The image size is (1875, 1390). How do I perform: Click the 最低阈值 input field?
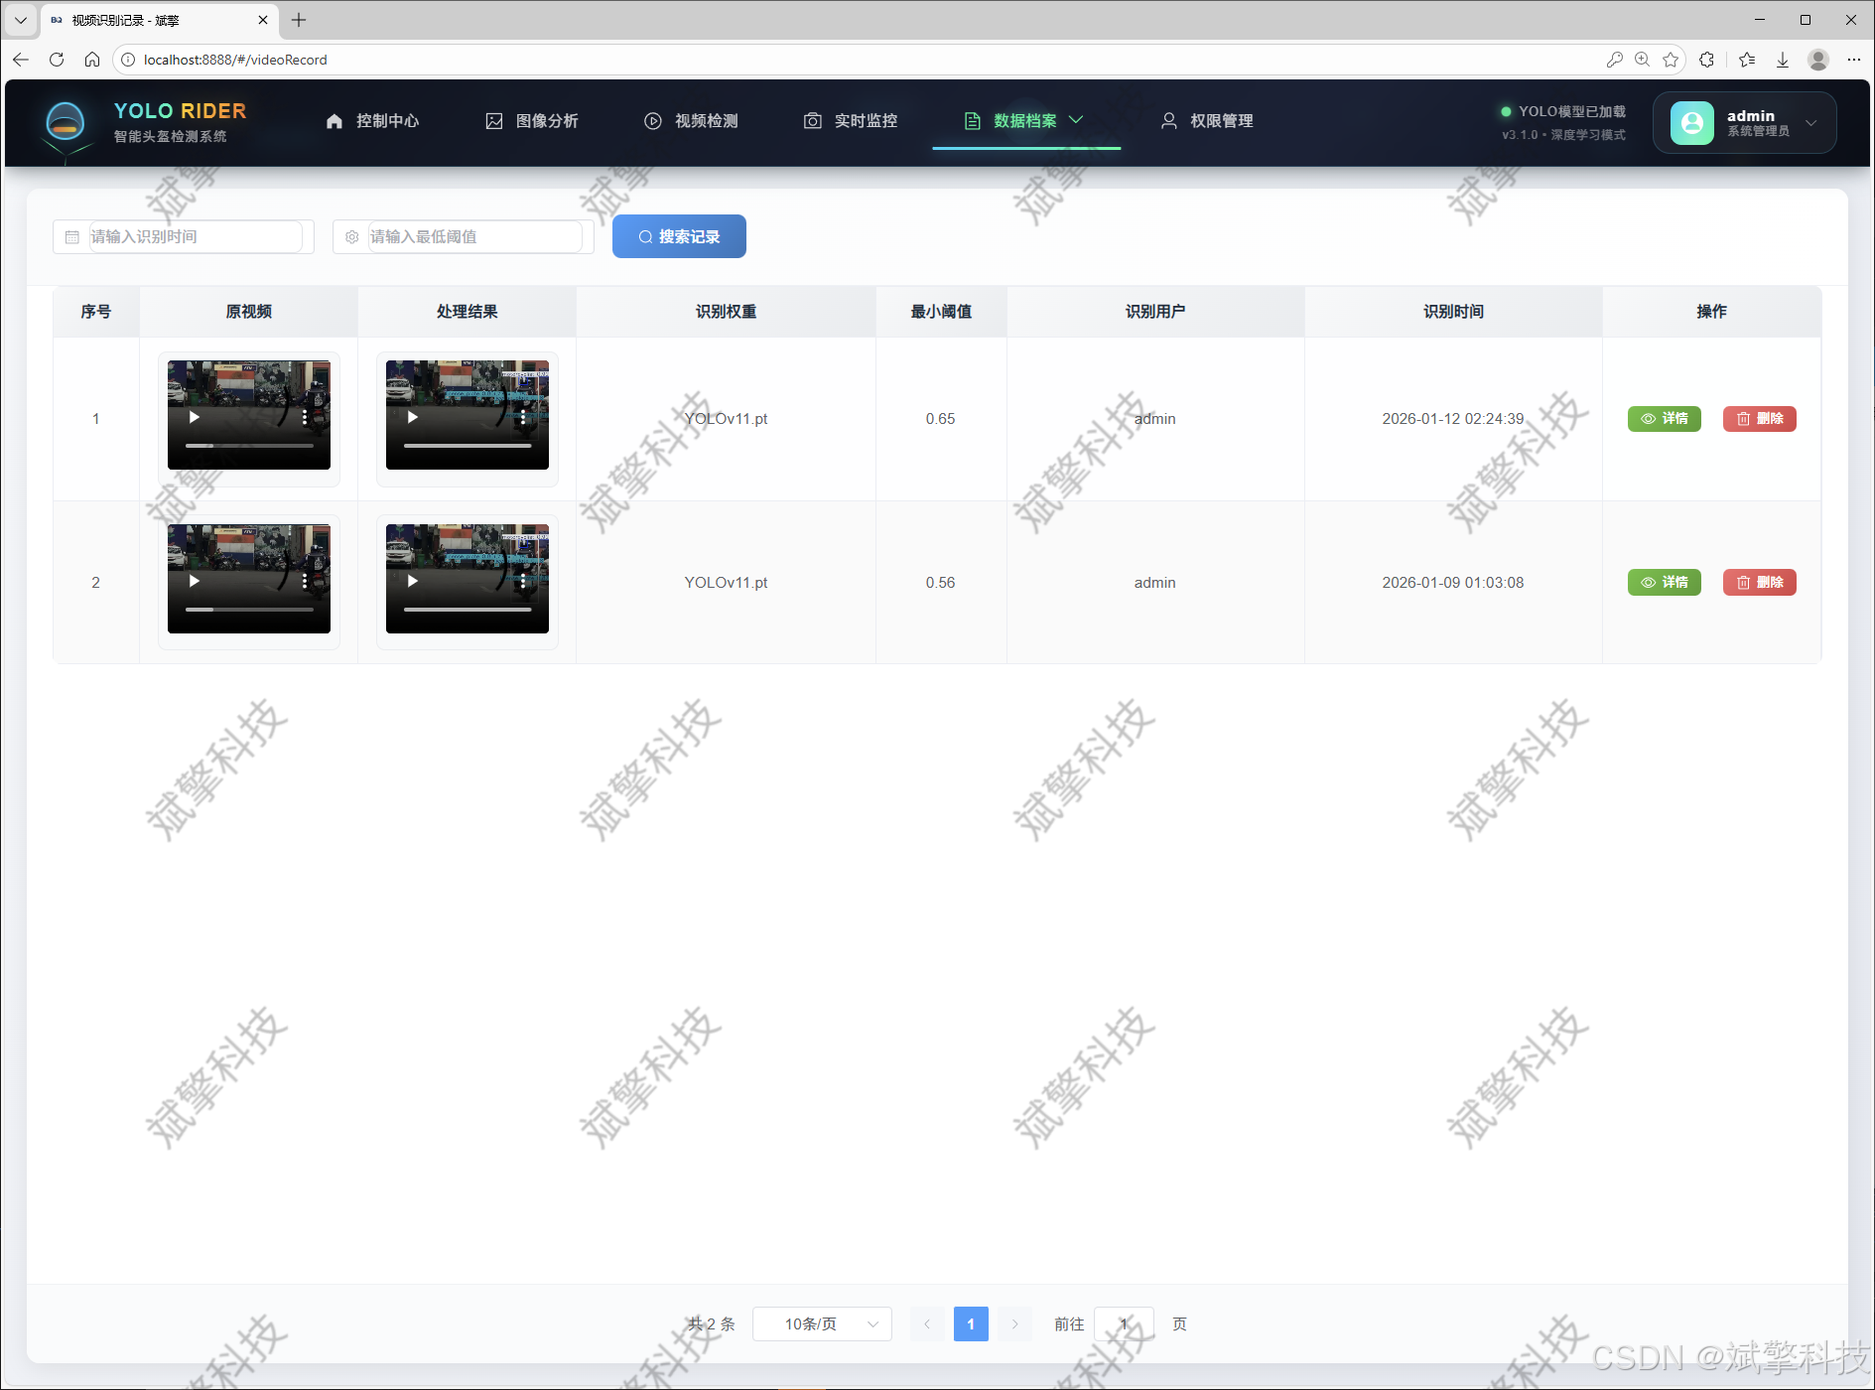pyautogui.click(x=464, y=236)
